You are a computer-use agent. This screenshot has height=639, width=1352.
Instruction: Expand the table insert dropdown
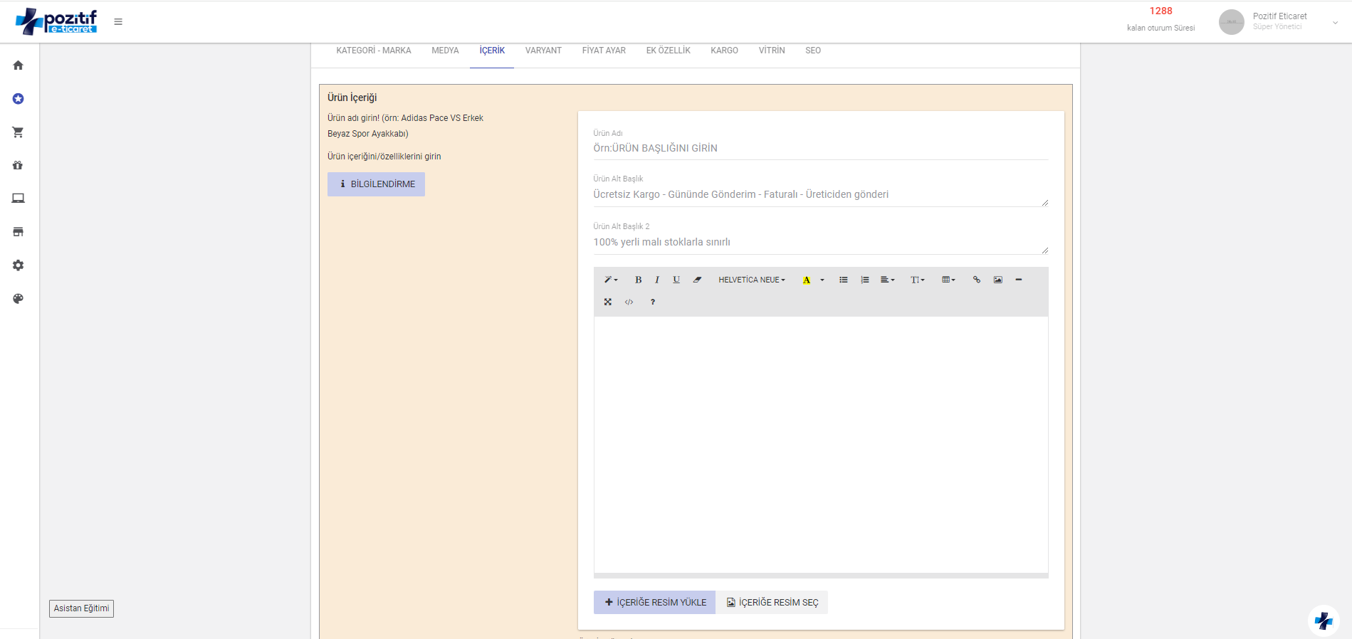948,280
